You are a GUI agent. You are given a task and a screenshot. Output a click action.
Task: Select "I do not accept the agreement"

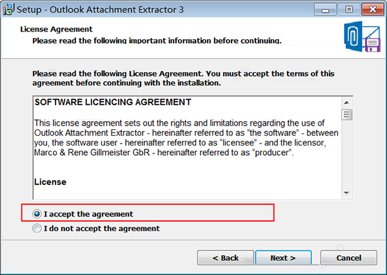(x=37, y=229)
